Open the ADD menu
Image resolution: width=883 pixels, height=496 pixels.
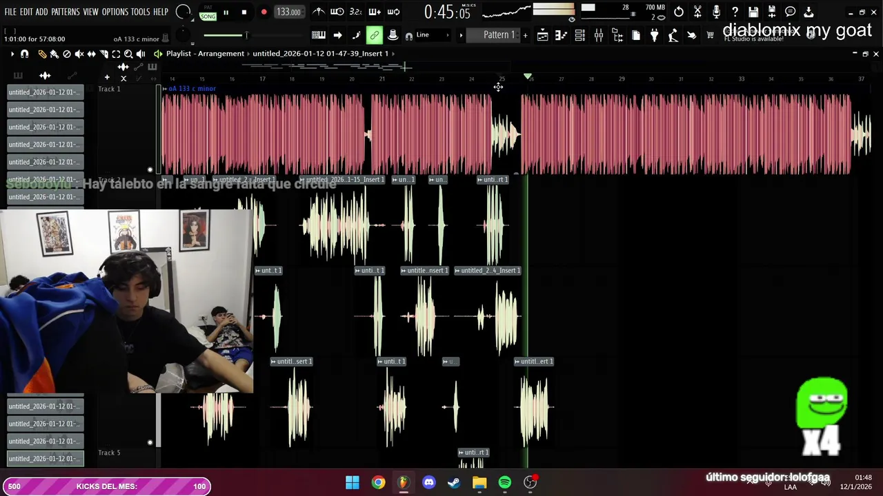click(x=42, y=12)
